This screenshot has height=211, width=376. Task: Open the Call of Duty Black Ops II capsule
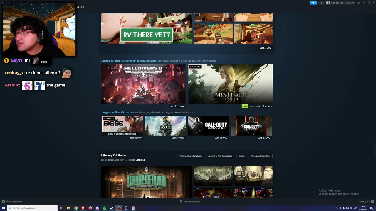pos(208,126)
